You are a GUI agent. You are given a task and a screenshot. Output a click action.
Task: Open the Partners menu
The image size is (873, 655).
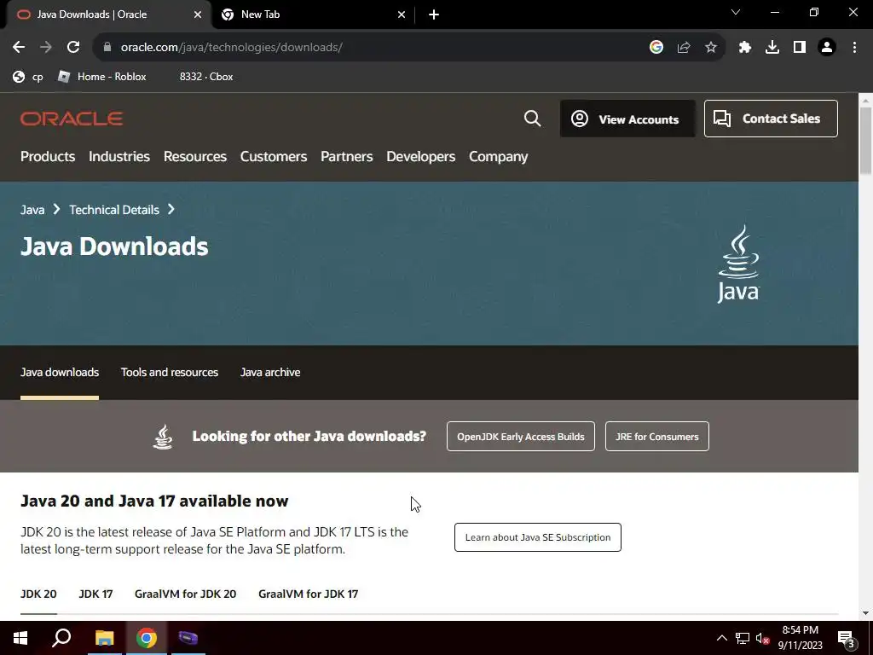click(347, 157)
